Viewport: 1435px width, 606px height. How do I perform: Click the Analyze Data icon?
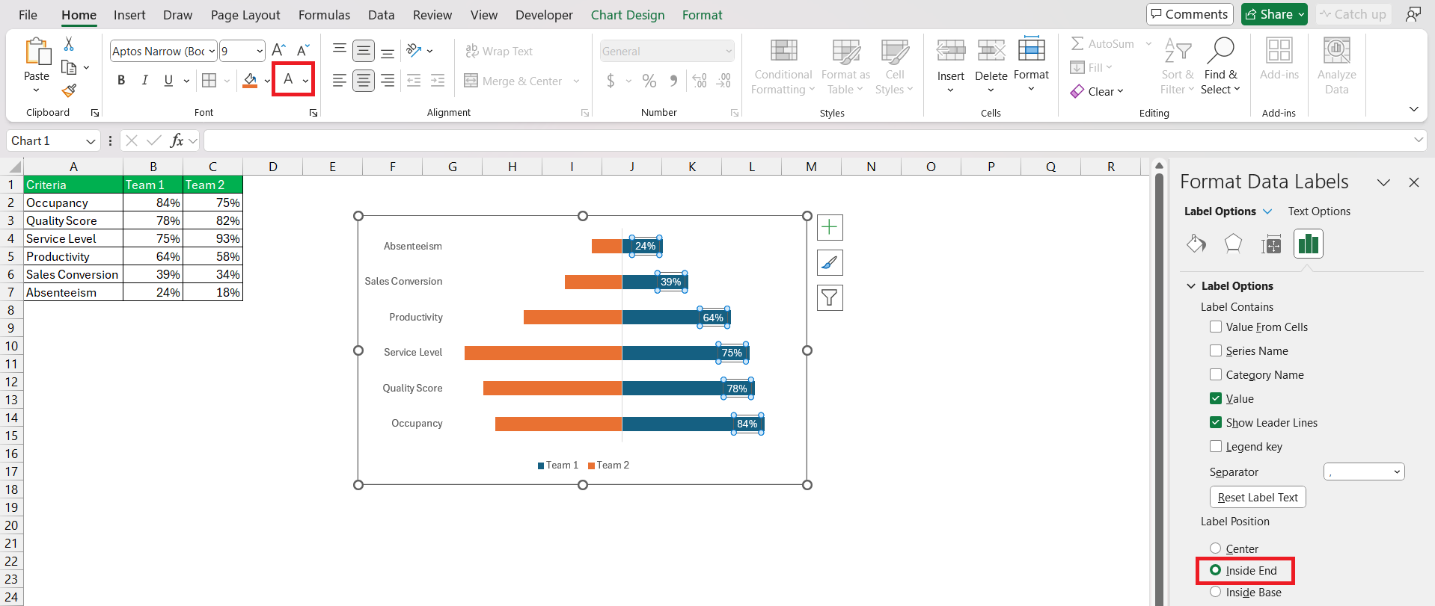[x=1337, y=66]
